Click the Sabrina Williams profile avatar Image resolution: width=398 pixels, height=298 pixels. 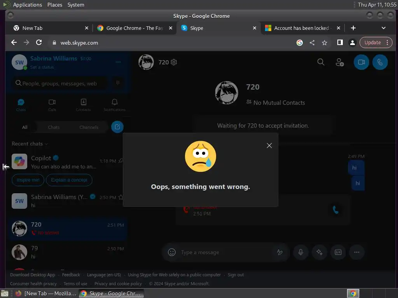[19, 62]
